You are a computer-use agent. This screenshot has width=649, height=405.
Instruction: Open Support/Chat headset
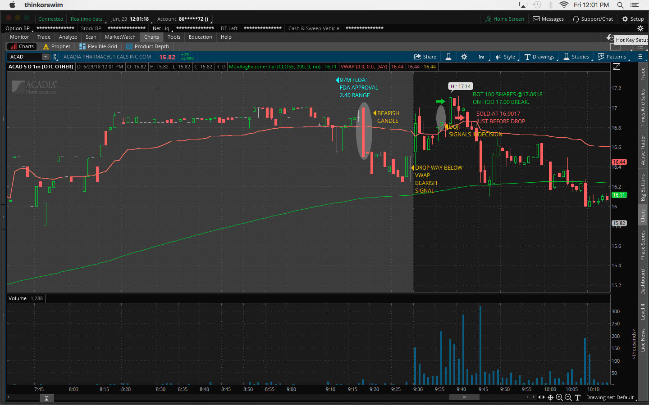pos(593,19)
